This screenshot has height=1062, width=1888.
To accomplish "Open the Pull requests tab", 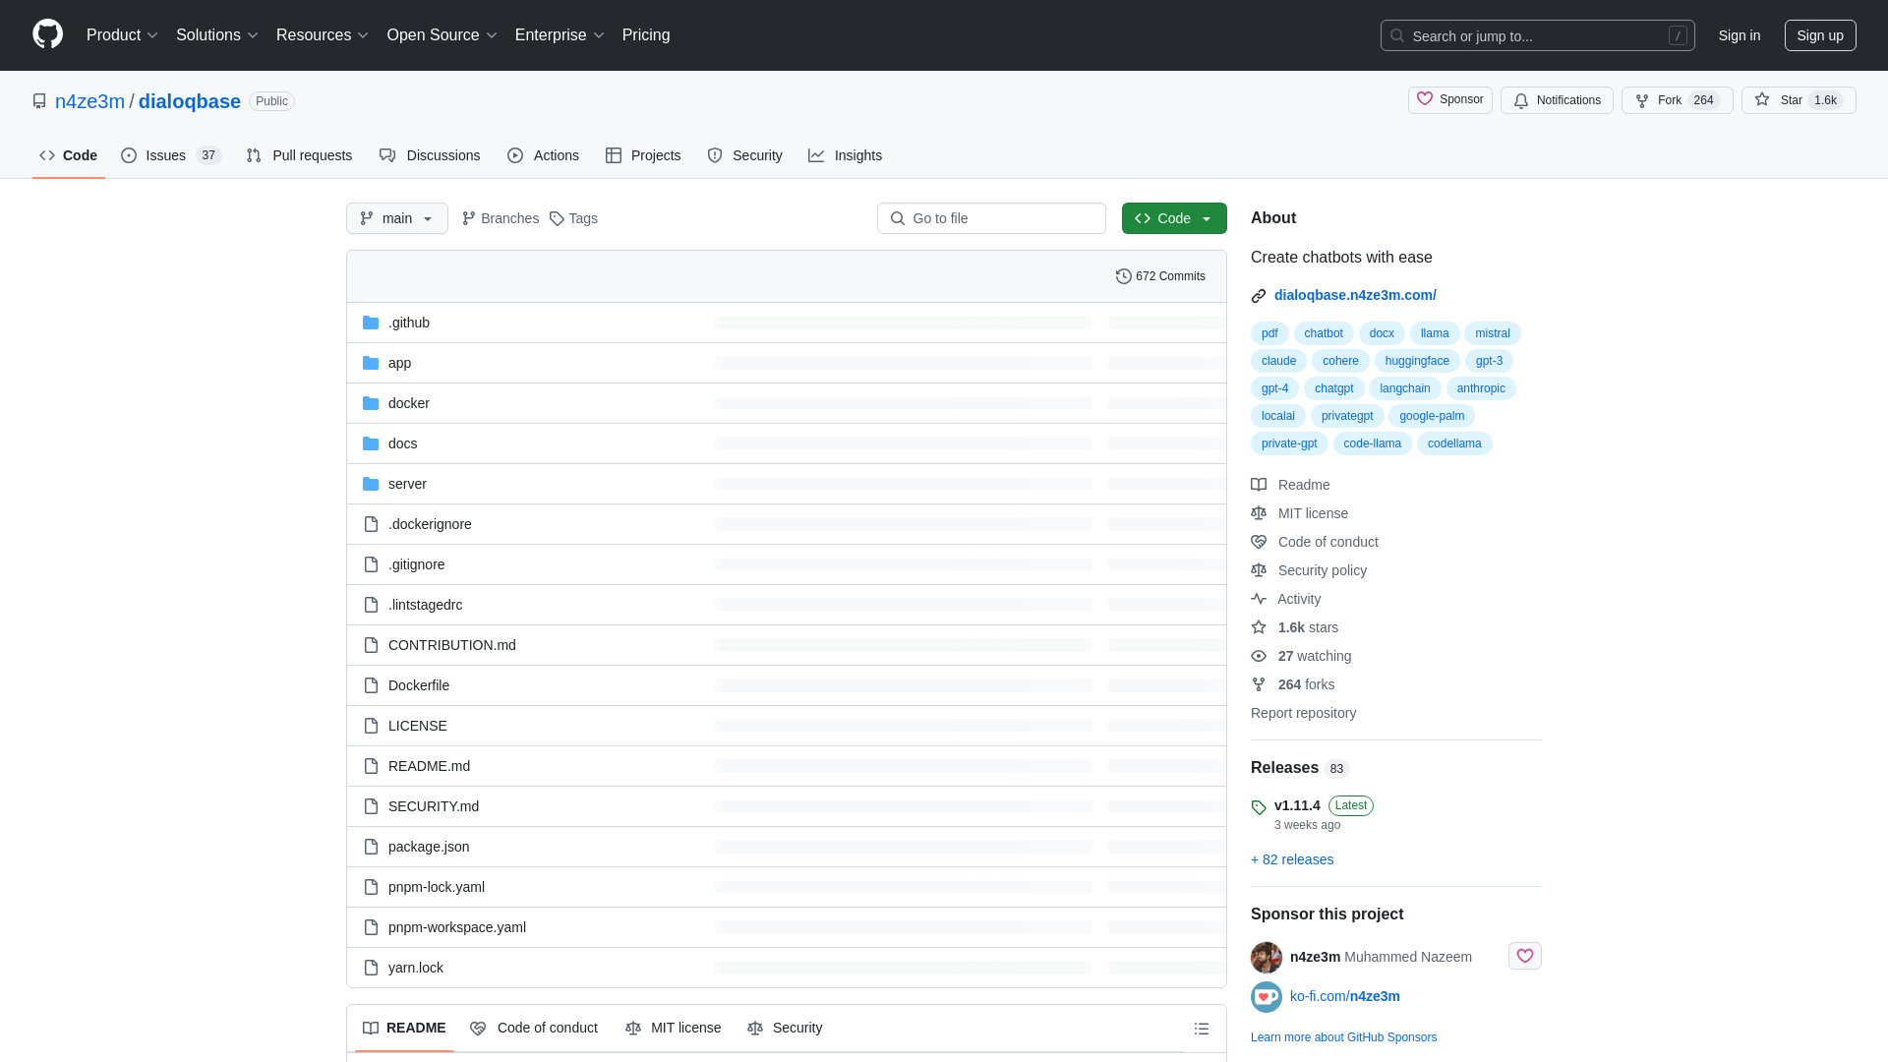I will (299, 155).
